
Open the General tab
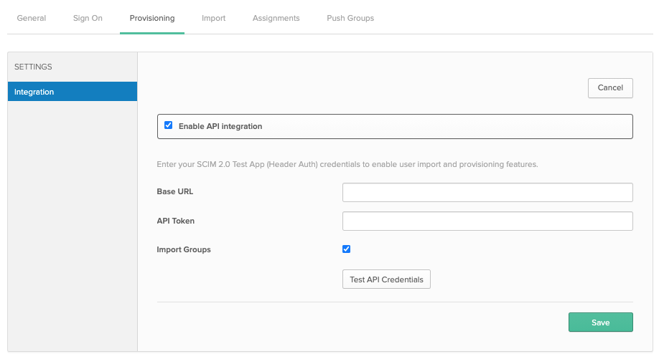31,18
